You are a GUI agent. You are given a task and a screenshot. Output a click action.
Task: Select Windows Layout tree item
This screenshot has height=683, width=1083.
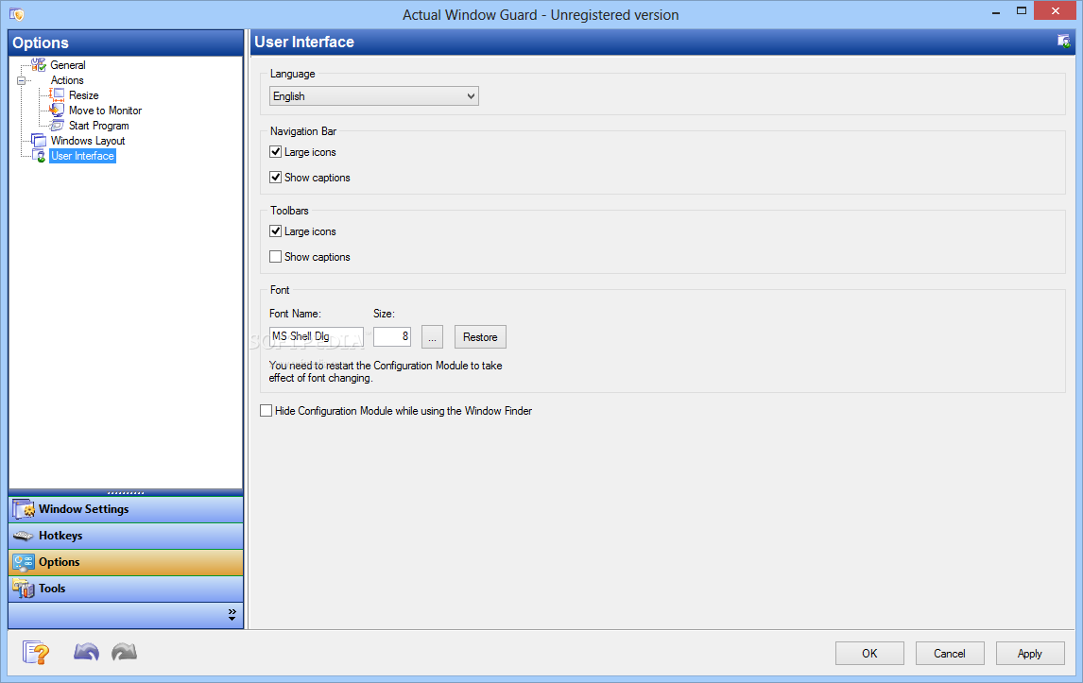(x=88, y=141)
